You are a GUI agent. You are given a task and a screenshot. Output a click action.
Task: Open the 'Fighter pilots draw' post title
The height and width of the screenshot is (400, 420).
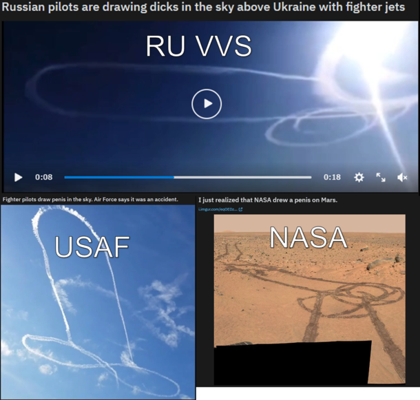click(x=90, y=200)
